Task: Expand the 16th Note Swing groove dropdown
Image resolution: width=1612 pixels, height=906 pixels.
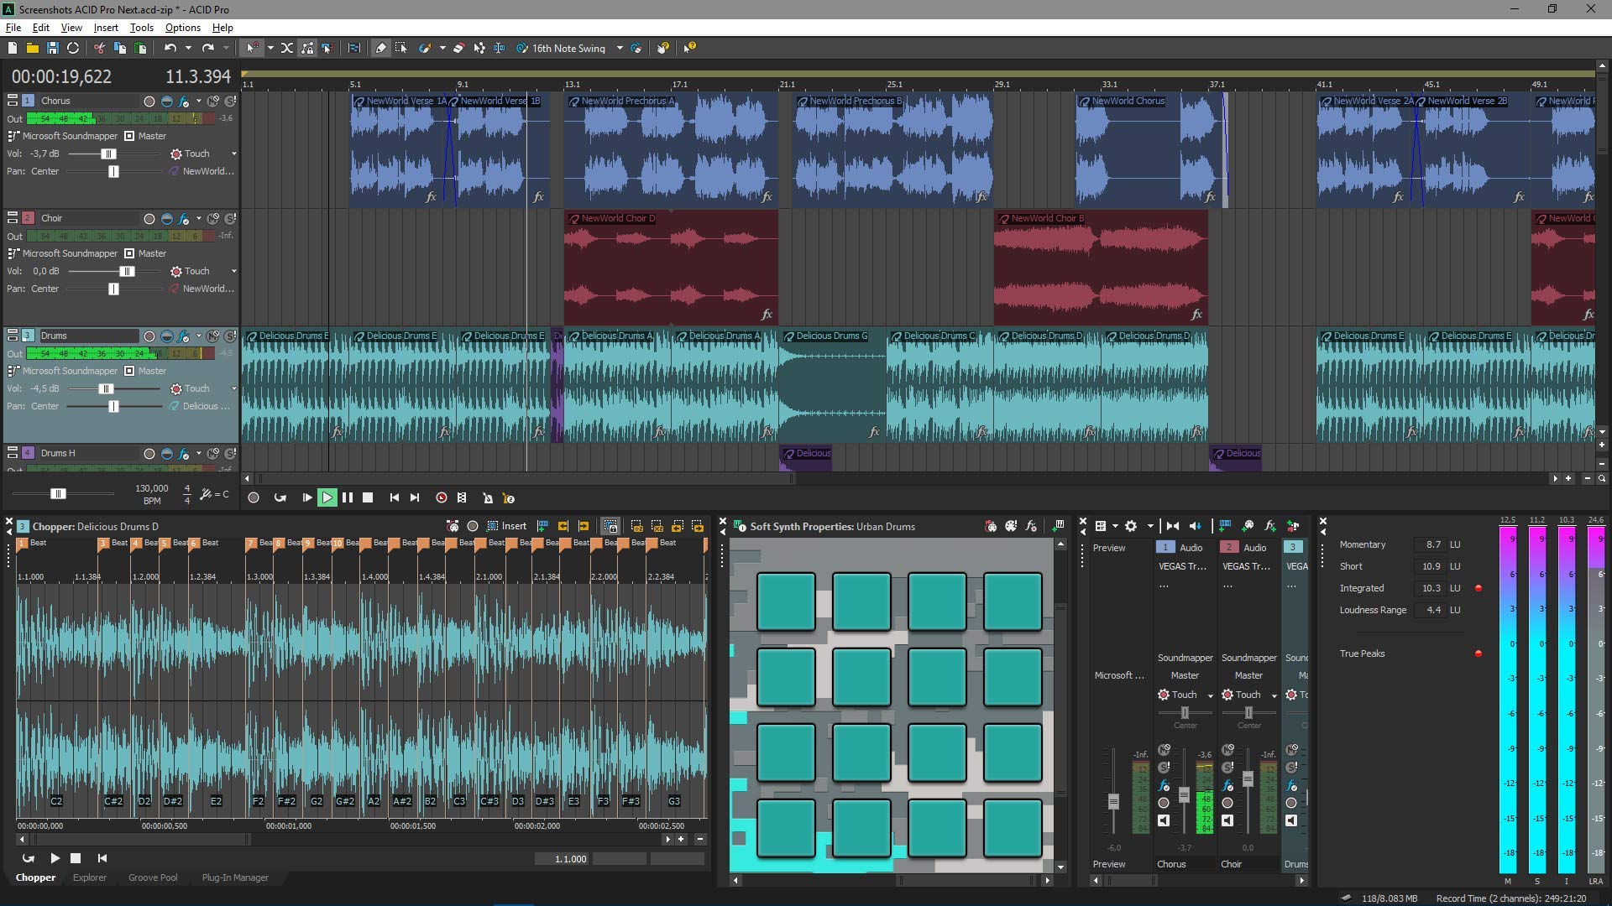Action: point(620,48)
